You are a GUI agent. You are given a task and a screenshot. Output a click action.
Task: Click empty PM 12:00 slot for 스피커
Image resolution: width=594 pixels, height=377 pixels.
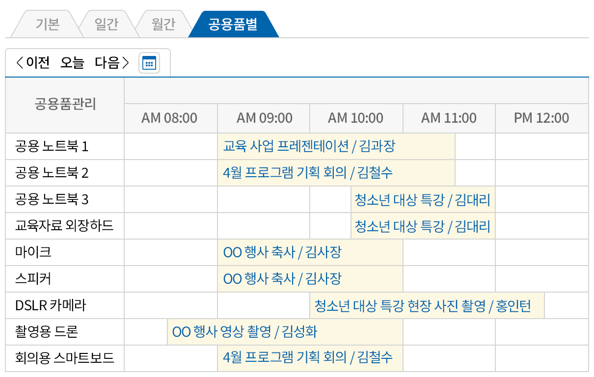pos(541,279)
